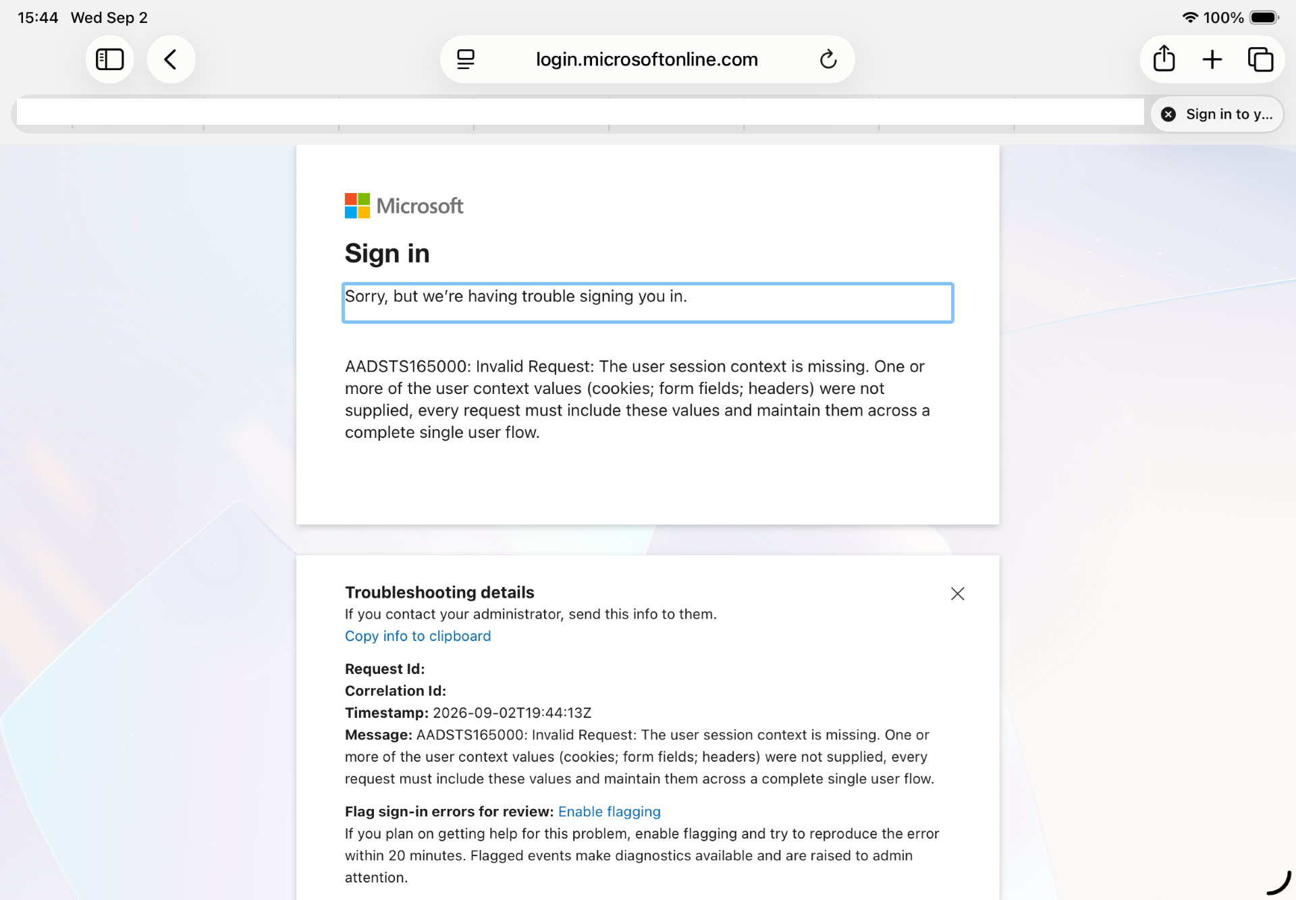
Task: Click the 'Enable flagging' link
Action: coord(609,812)
